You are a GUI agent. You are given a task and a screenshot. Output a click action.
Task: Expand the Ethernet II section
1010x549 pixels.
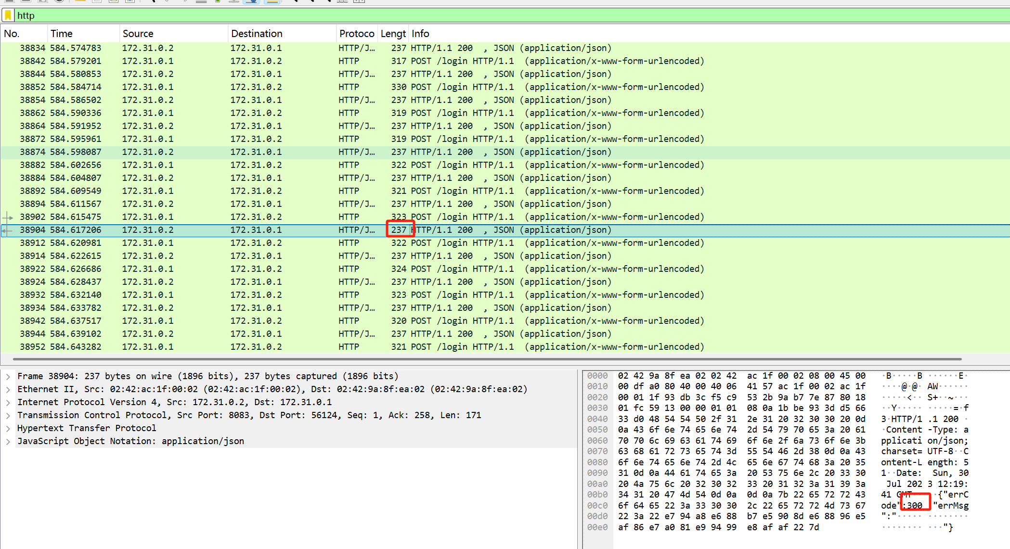point(8,389)
